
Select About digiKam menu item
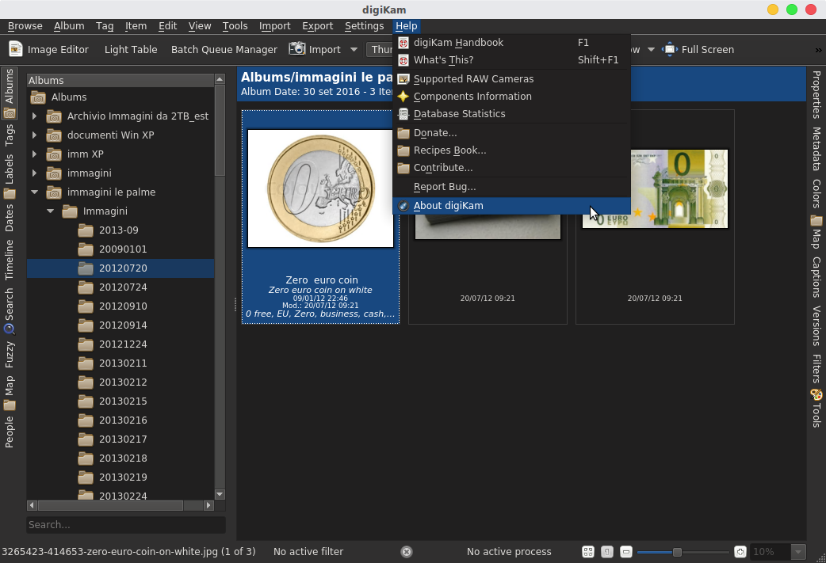click(x=448, y=206)
